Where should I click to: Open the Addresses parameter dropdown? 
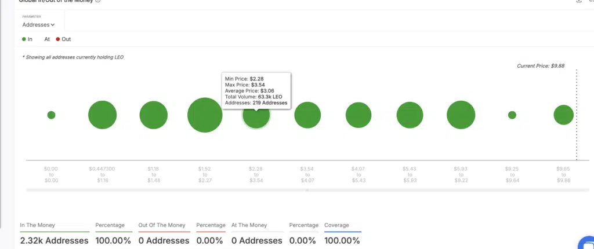point(38,24)
